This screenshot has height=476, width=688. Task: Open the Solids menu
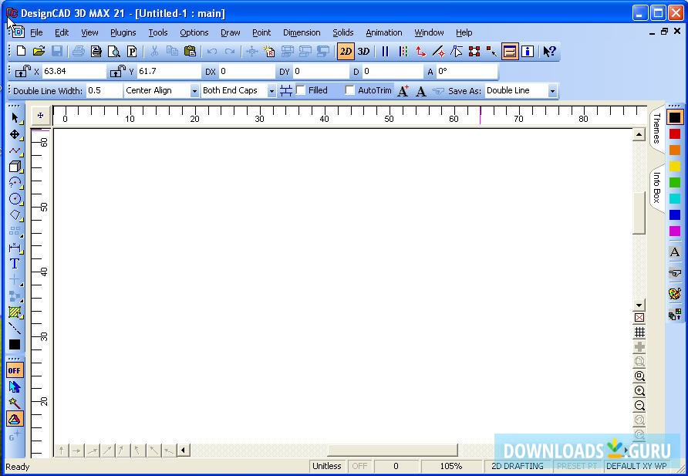pyautogui.click(x=342, y=32)
